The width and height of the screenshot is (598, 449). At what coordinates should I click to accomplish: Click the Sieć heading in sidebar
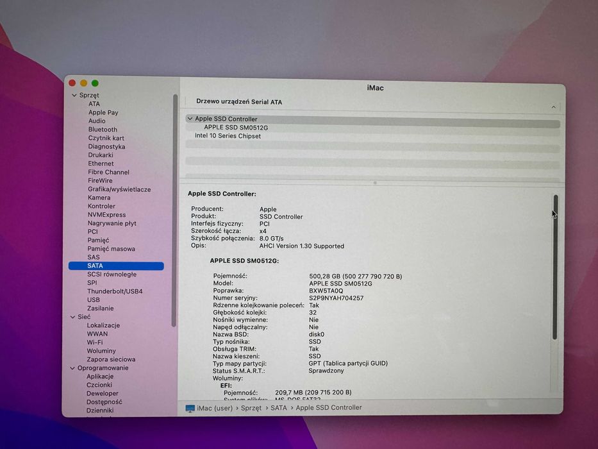[84, 317]
